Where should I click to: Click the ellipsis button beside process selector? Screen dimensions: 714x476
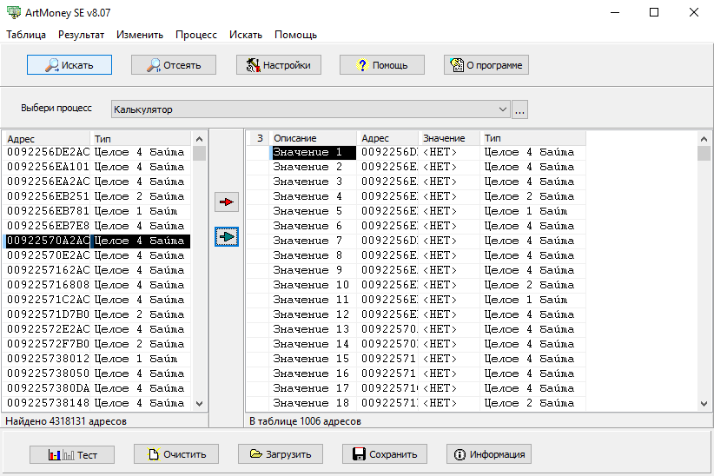pos(519,109)
